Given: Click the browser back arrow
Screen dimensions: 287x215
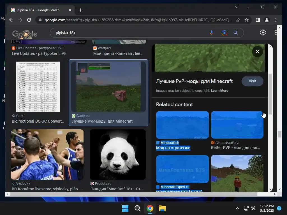Looking at the screenshot, I should 11,20.
